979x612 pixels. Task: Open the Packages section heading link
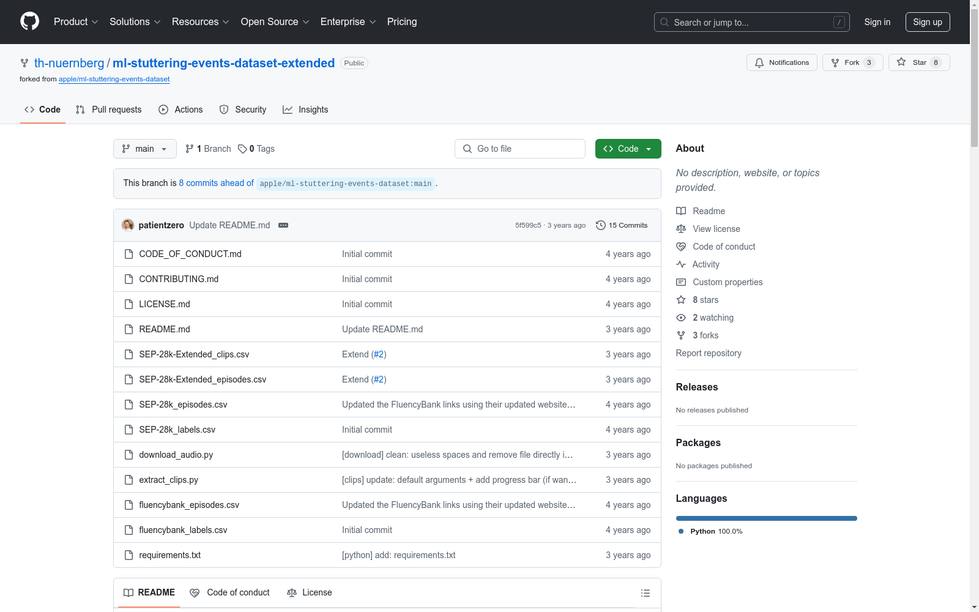(x=698, y=442)
